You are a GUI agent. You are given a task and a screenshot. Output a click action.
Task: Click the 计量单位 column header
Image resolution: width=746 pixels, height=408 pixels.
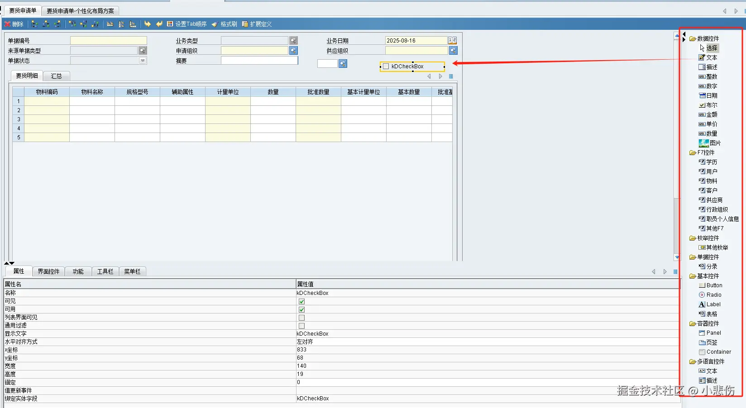tap(228, 92)
